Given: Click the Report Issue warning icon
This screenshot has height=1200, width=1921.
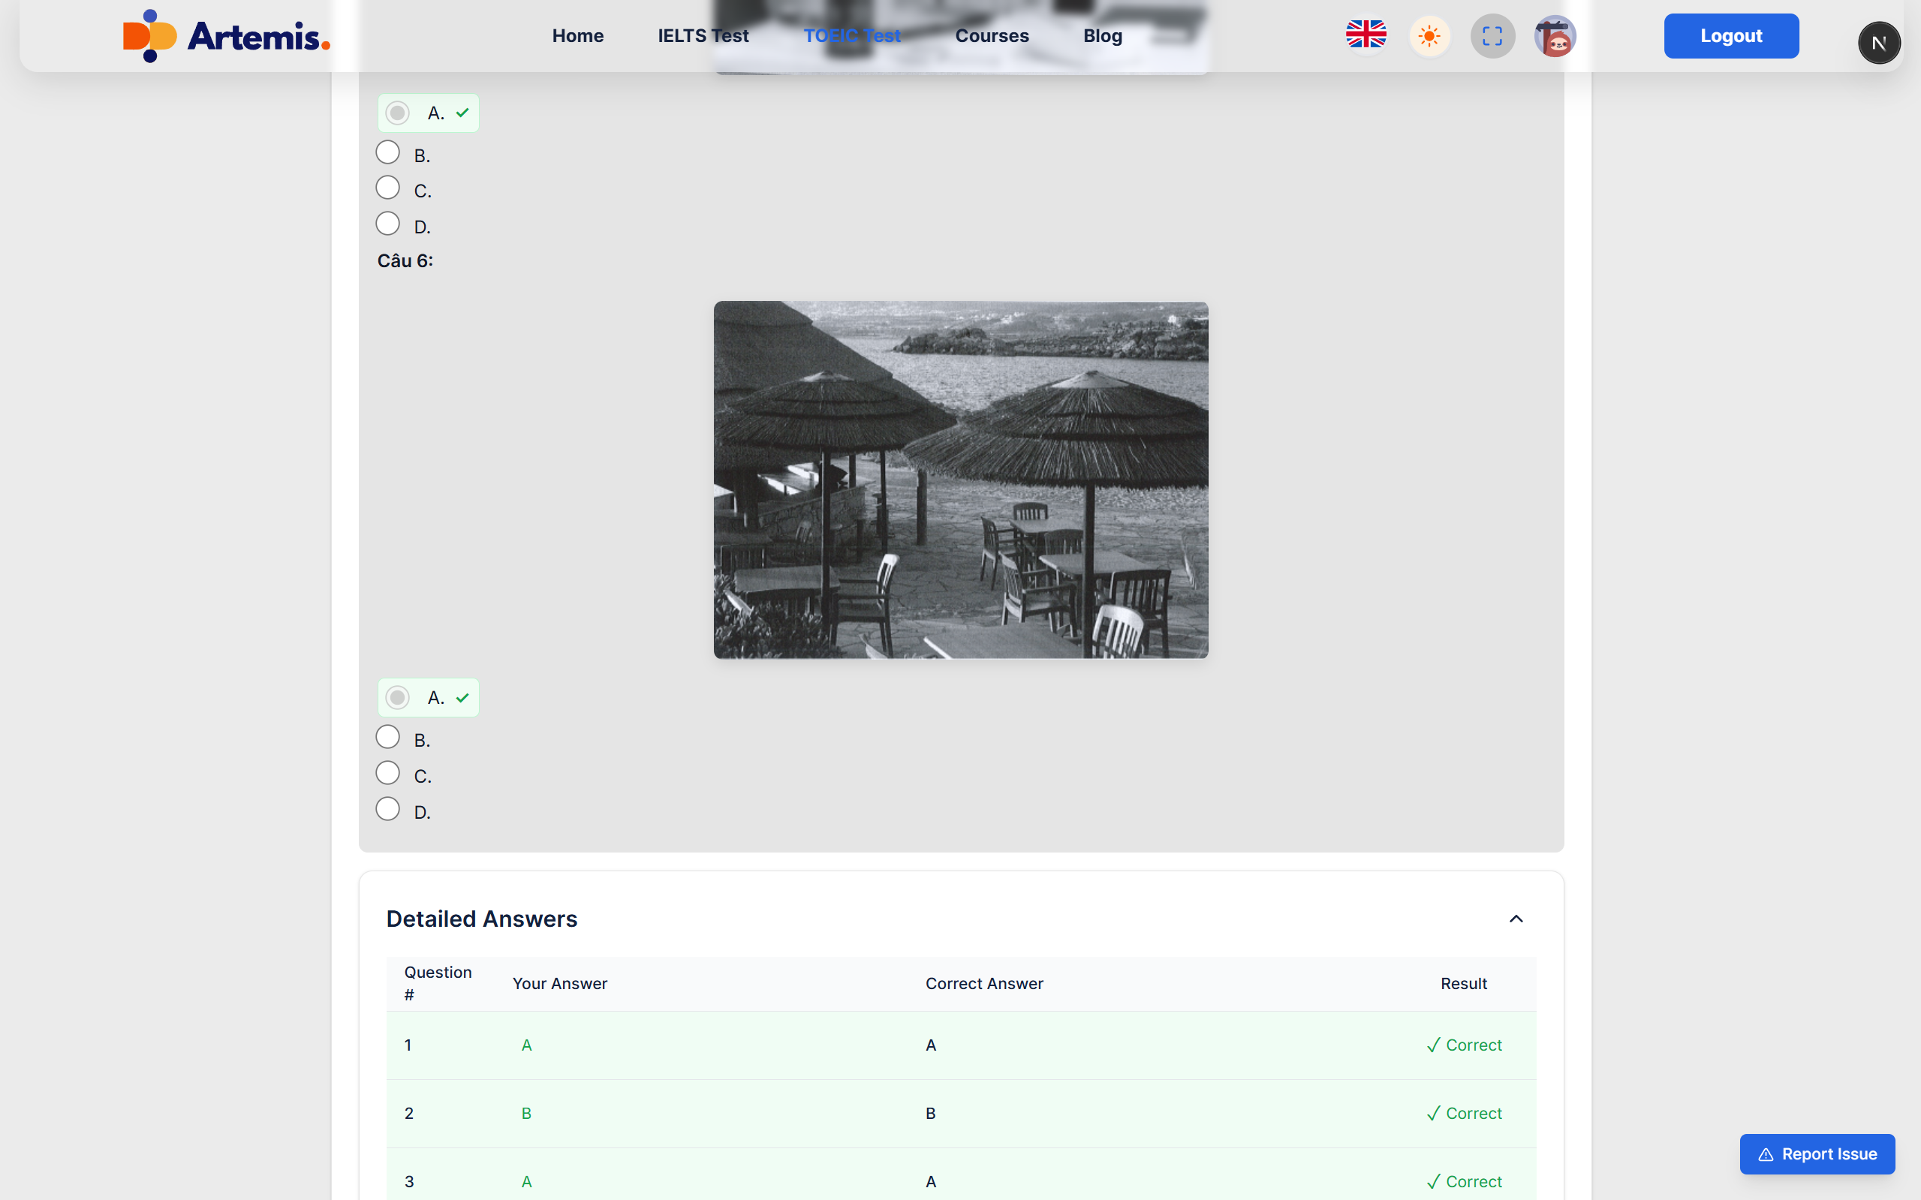Looking at the screenshot, I should click(x=1766, y=1155).
